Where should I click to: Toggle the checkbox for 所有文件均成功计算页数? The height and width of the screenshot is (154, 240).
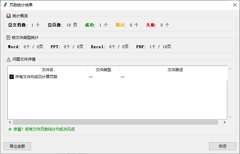(x=11, y=77)
